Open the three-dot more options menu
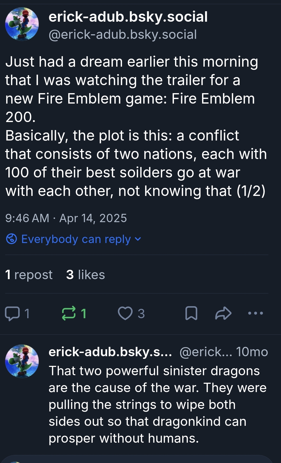Viewport: 281px width, 463px height. tap(256, 313)
